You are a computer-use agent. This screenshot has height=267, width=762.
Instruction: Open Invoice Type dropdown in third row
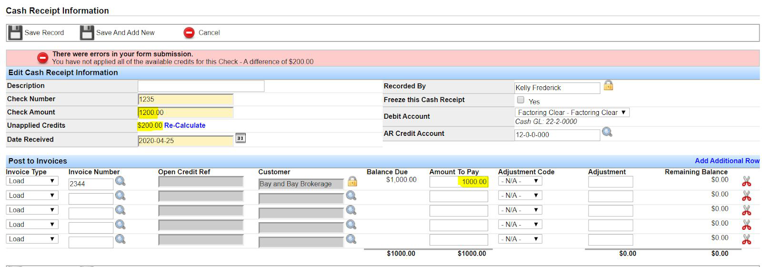coord(32,210)
